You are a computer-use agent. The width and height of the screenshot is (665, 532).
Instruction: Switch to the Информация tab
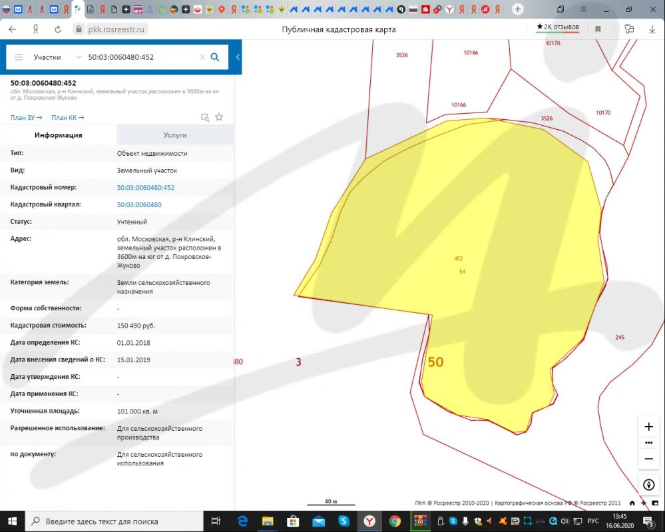[59, 135]
